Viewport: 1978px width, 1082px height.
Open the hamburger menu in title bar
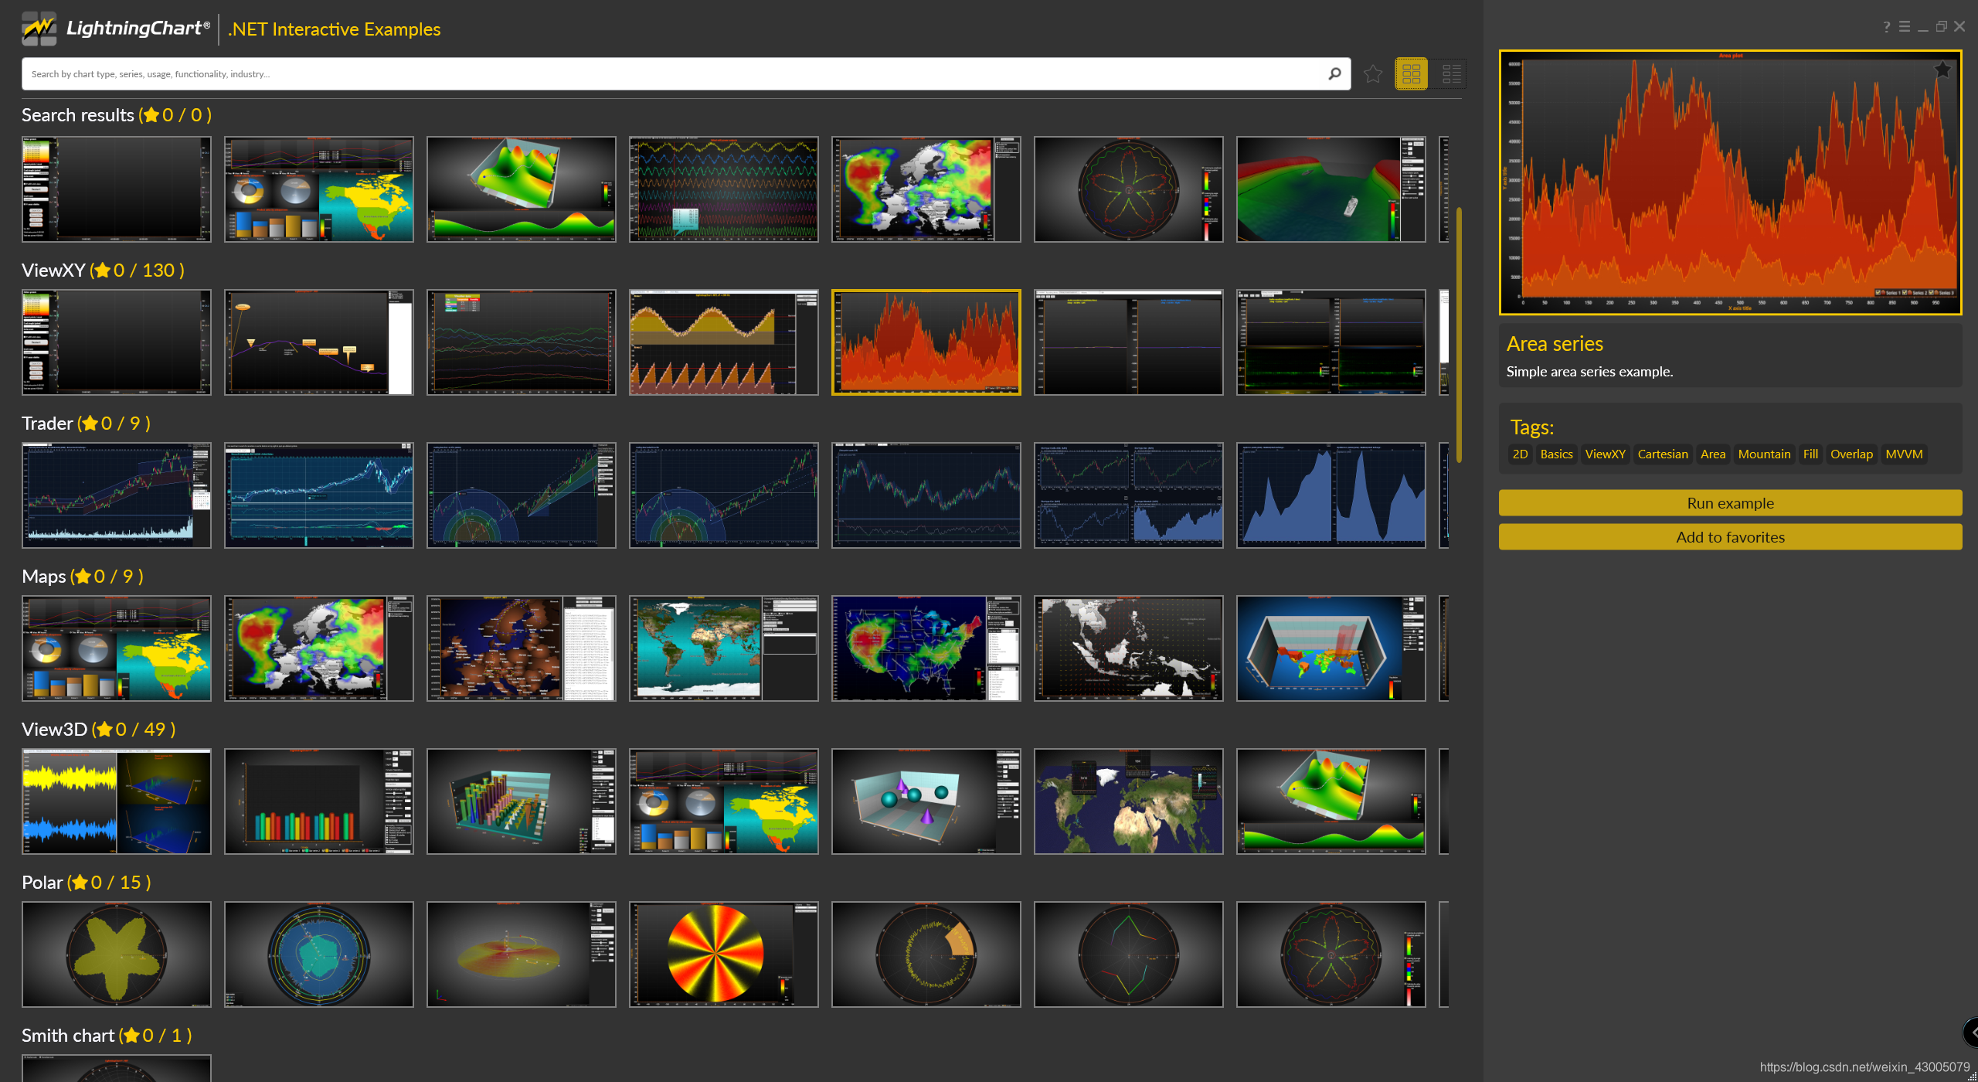1905,27
